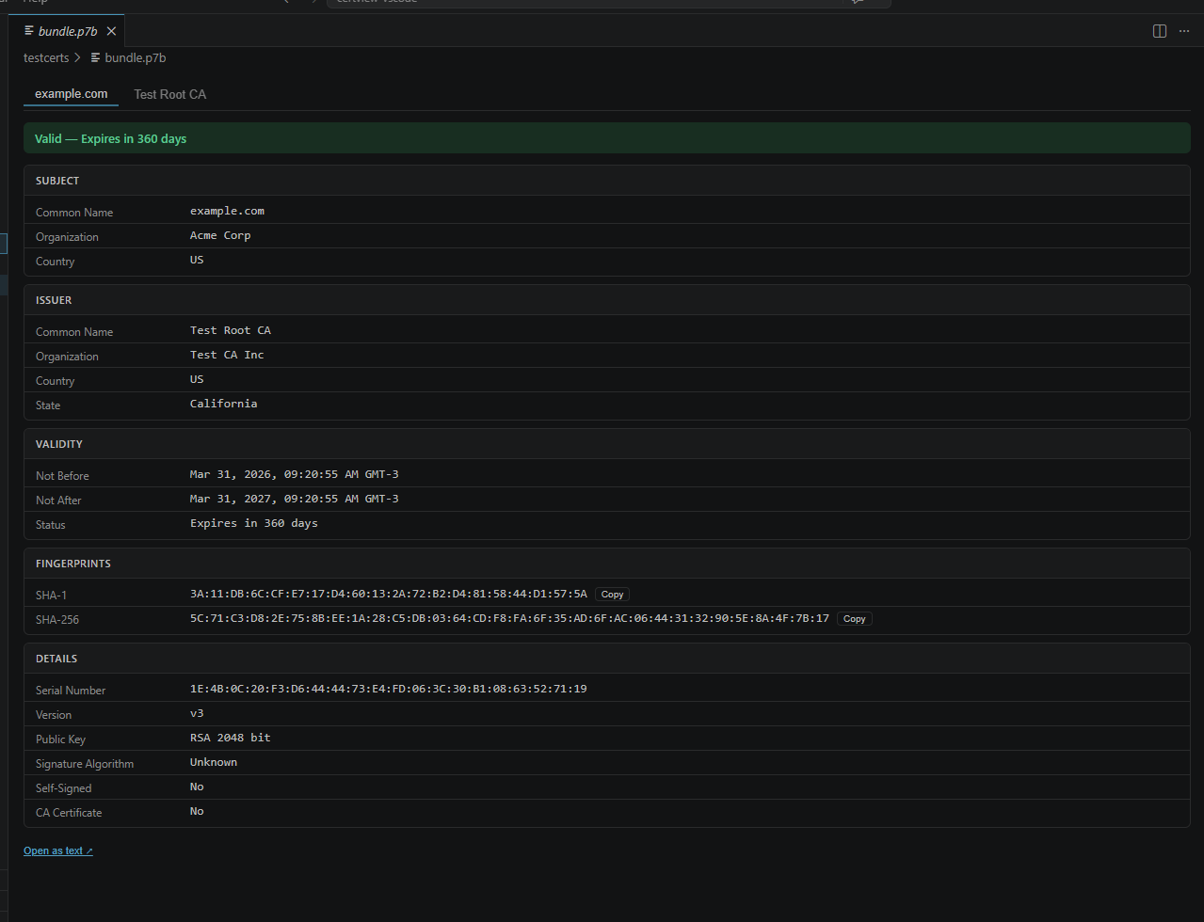Switch to the Test Root CA tab
The height and width of the screenshot is (922, 1204).
click(169, 94)
